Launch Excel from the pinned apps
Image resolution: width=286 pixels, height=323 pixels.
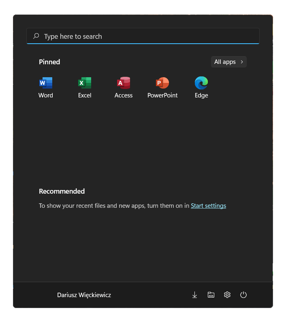pyautogui.click(x=85, y=87)
